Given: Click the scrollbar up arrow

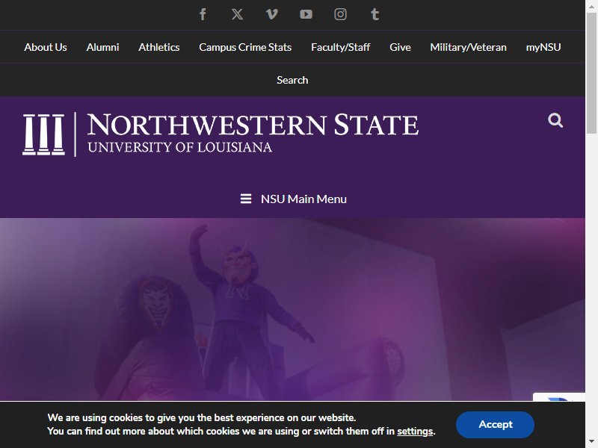Looking at the screenshot, I should (x=591, y=5).
